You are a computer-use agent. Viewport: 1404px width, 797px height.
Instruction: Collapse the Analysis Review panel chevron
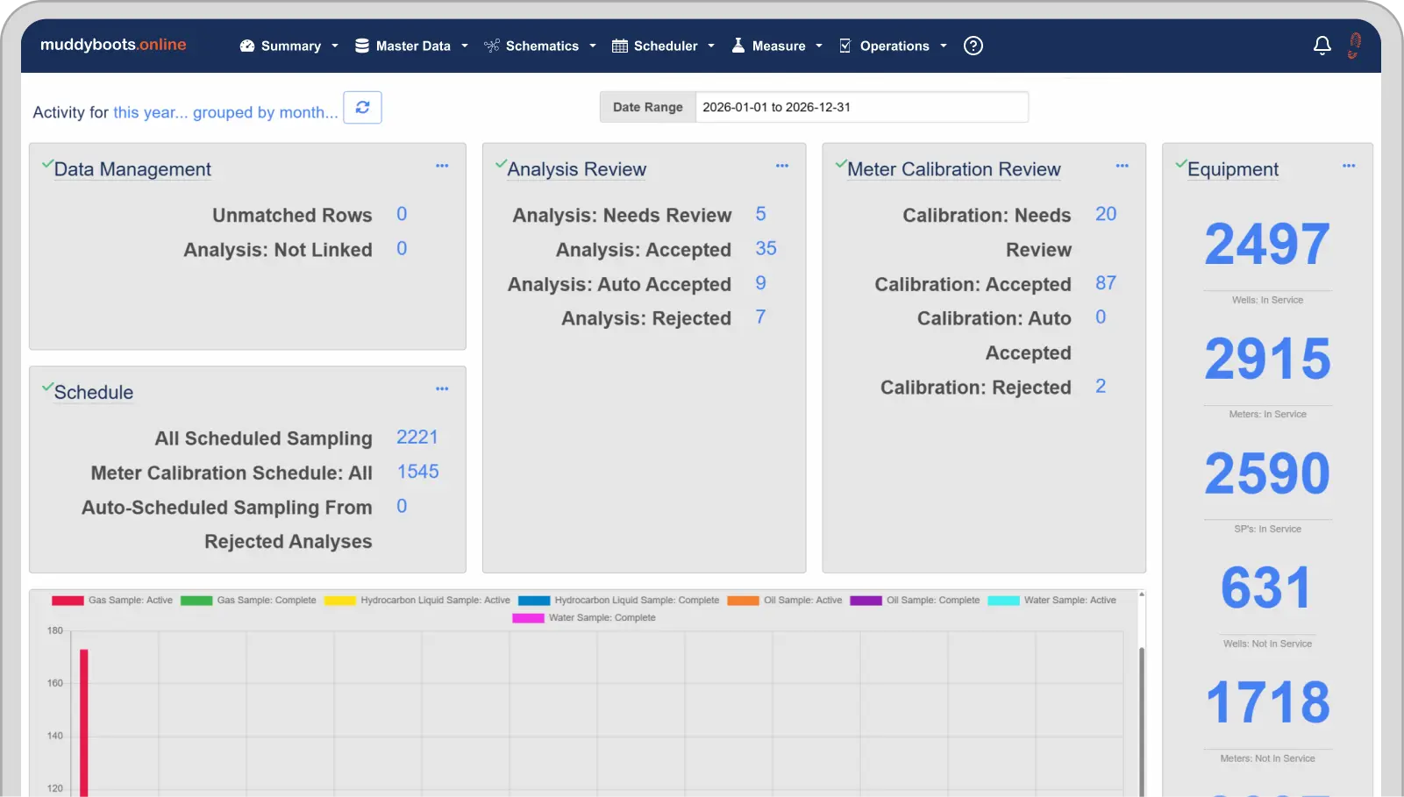click(x=501, y=164)
